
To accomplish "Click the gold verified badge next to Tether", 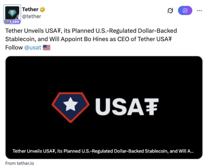I will click(x=42, y=9).
